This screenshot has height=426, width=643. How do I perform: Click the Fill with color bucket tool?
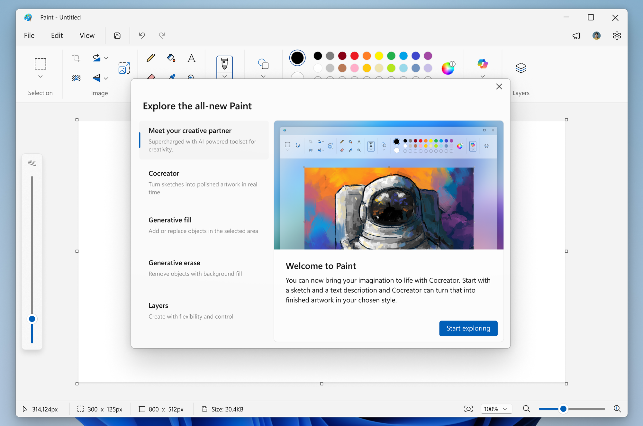171,58
